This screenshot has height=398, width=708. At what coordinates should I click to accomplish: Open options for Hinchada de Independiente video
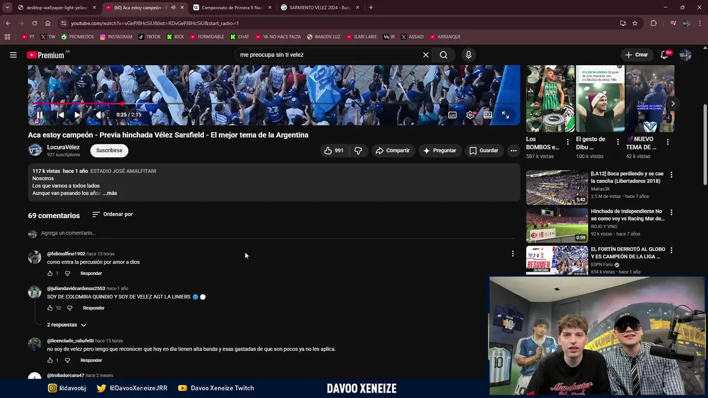(671, 212)
